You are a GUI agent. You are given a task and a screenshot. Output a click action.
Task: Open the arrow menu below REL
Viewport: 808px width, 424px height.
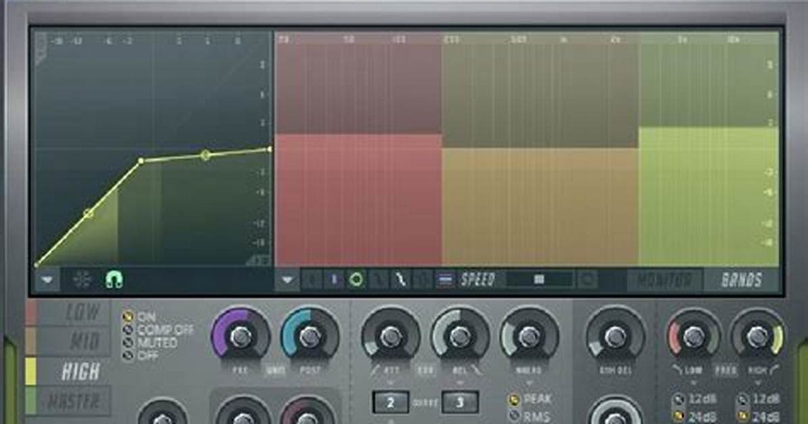click(460, 383)
